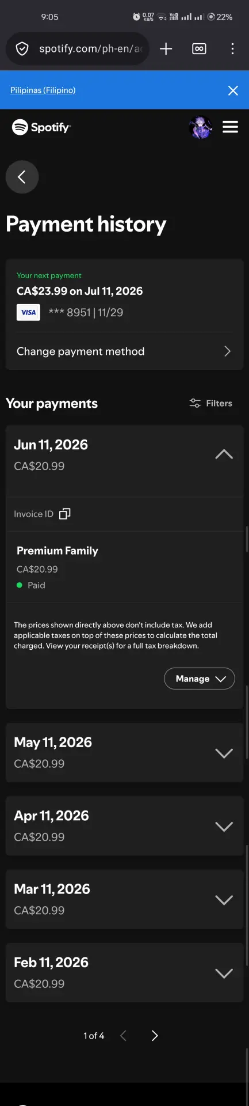Expand the Mar 11, 2026 payment
249x1106 pixels.
click(124, 899)
